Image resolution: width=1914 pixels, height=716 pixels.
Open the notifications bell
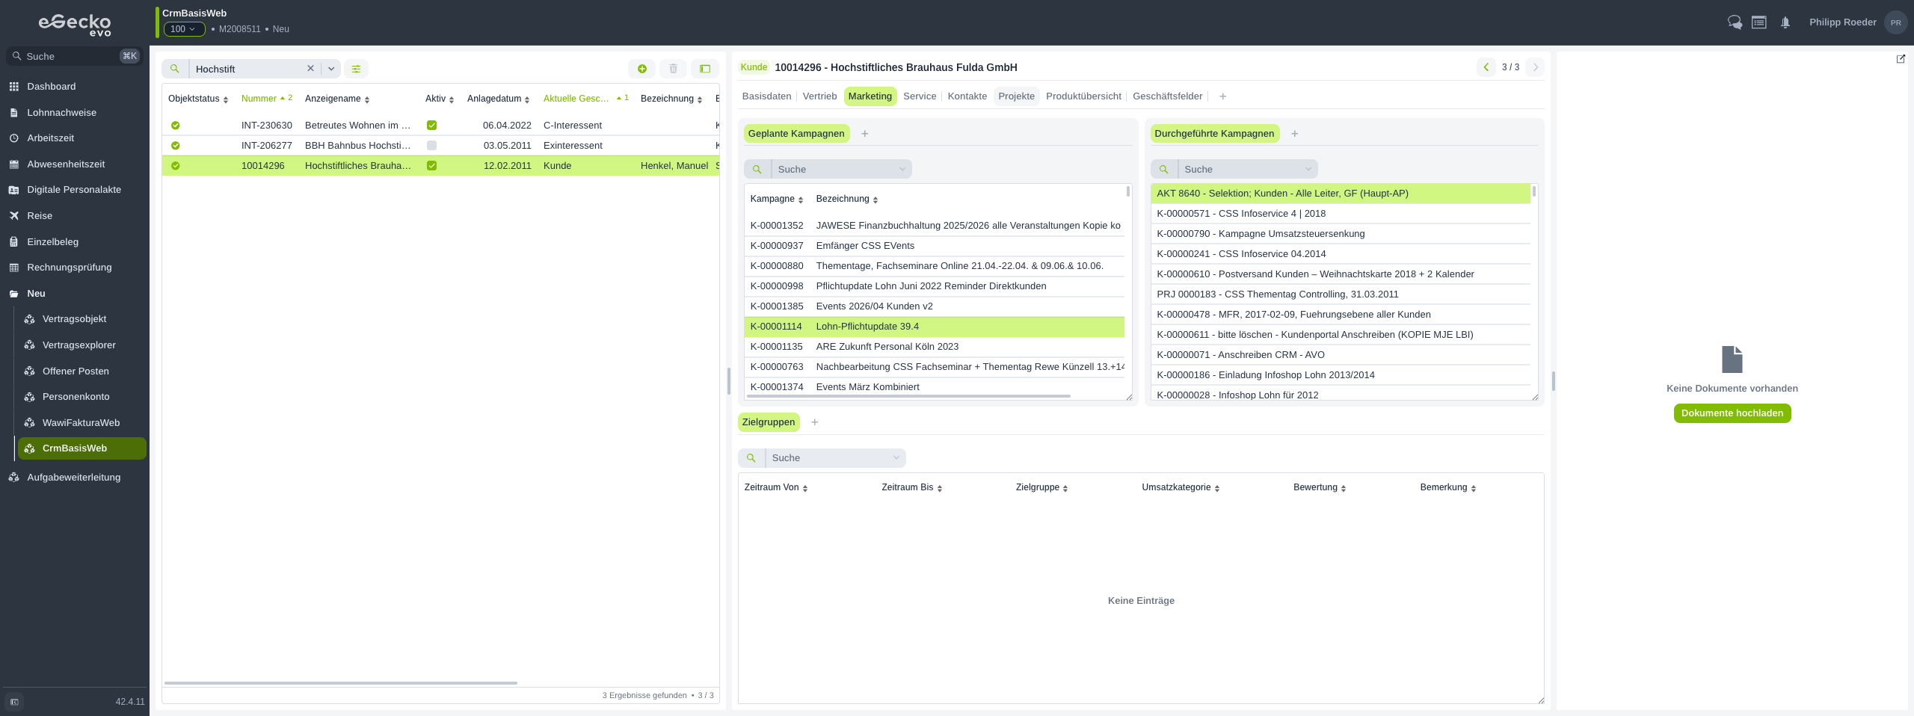(x=1785, y=22)
